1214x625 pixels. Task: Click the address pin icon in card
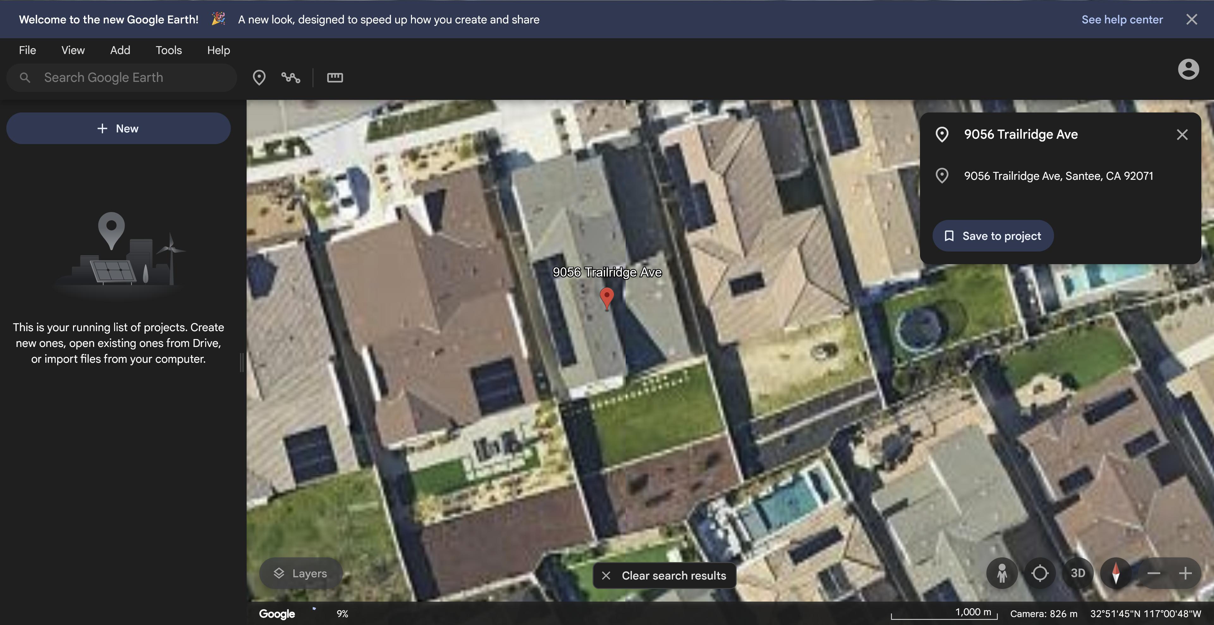[x=941, y=176]
